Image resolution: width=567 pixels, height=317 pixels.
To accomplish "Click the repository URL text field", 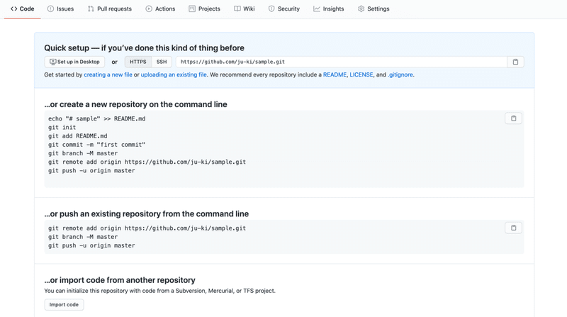I will coord(340,62).
